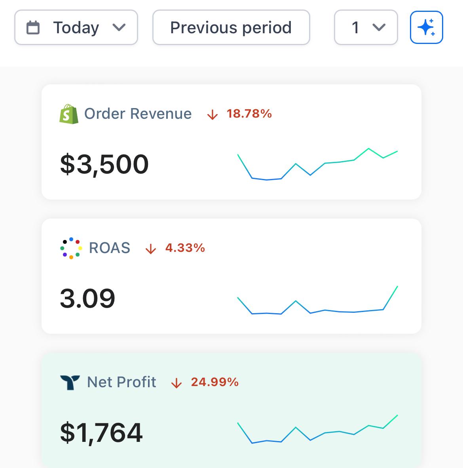The width and height of the screenshot is (463, 468).
Task: Open the chevron on the date picker
Action: pyautogui.click(x=120, y=27)
